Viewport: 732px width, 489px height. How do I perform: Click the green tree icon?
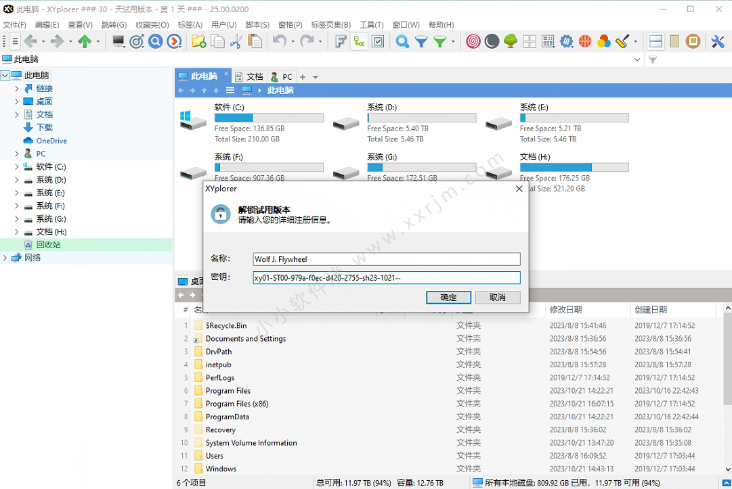(x=511, y=41)
